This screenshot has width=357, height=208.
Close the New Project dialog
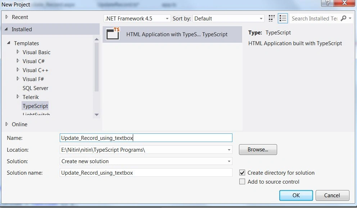coord(344,3)
